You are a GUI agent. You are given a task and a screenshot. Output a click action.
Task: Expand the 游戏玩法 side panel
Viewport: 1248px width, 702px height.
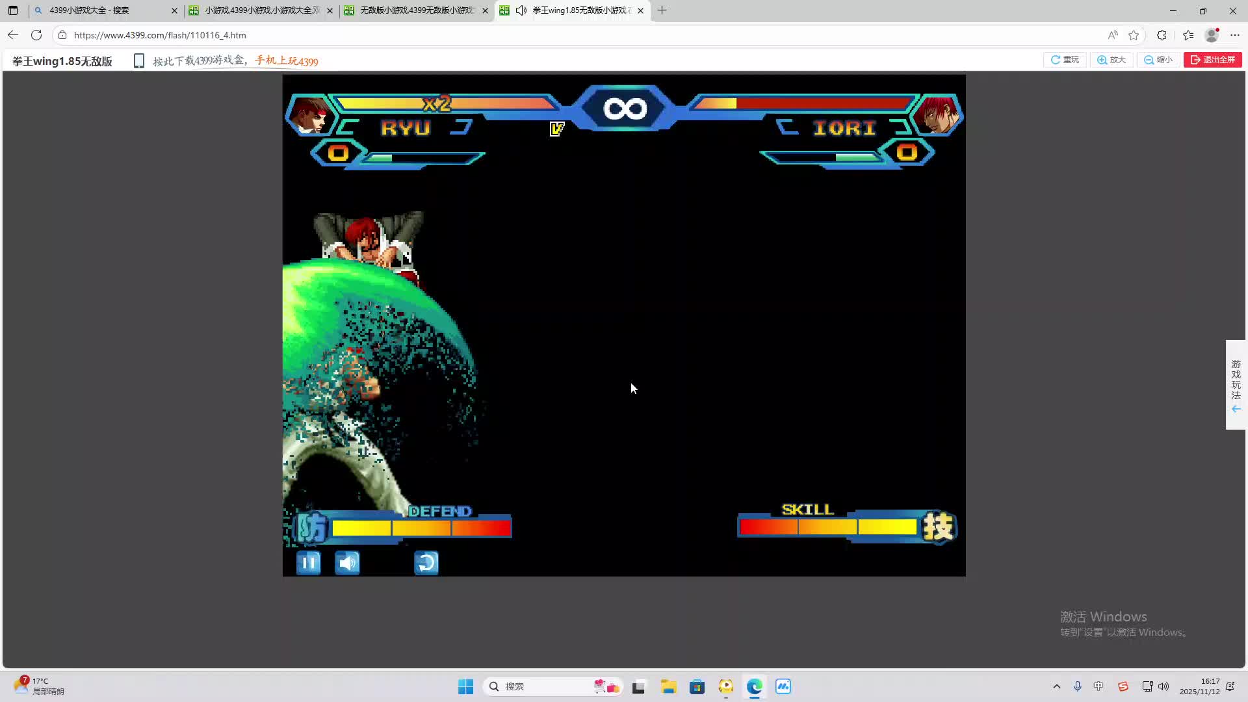tap(1236, 385)
